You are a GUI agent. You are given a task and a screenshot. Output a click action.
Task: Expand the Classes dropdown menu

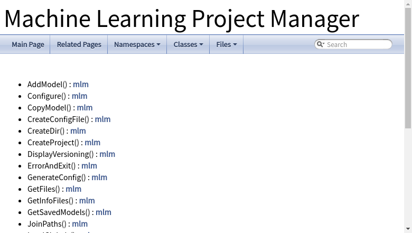(x=188, y=44)
